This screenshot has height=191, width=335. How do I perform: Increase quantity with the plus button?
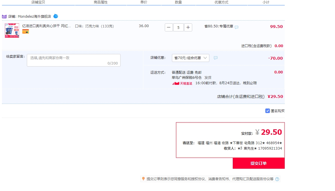pos(188,27)
